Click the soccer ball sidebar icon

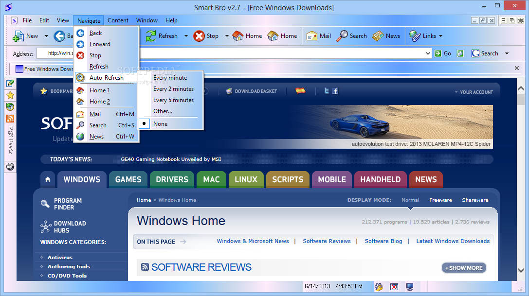click(x=10, y=167)
